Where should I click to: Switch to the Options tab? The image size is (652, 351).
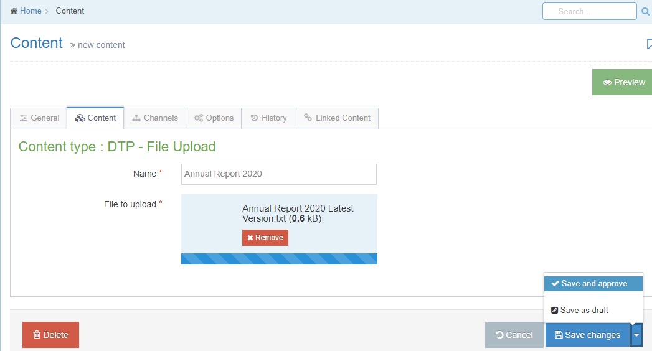(214, 118)
